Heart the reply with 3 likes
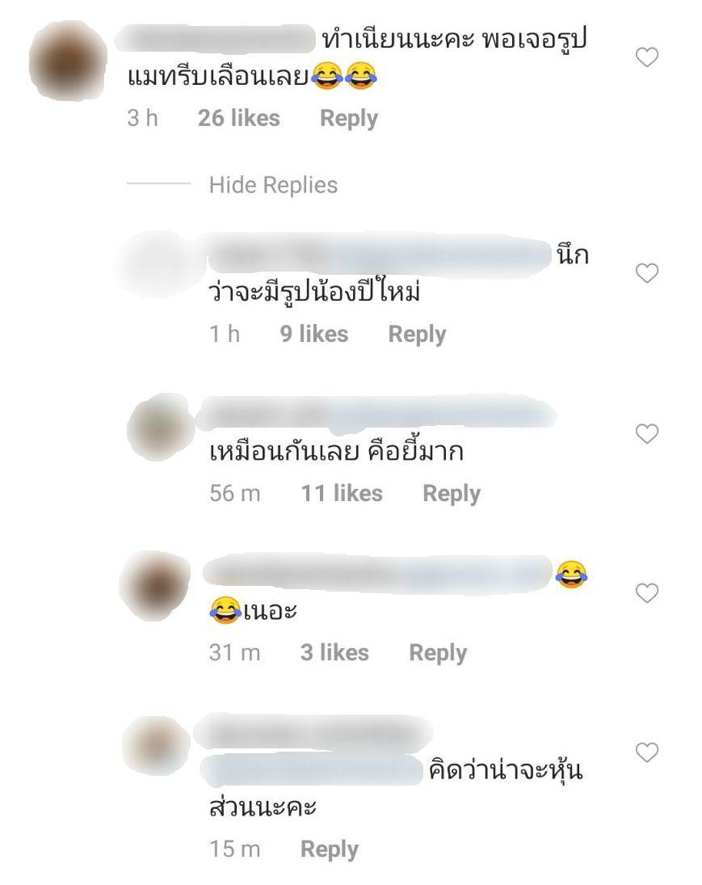The width and height of the screenshot is (702, 885). (647, 593)
